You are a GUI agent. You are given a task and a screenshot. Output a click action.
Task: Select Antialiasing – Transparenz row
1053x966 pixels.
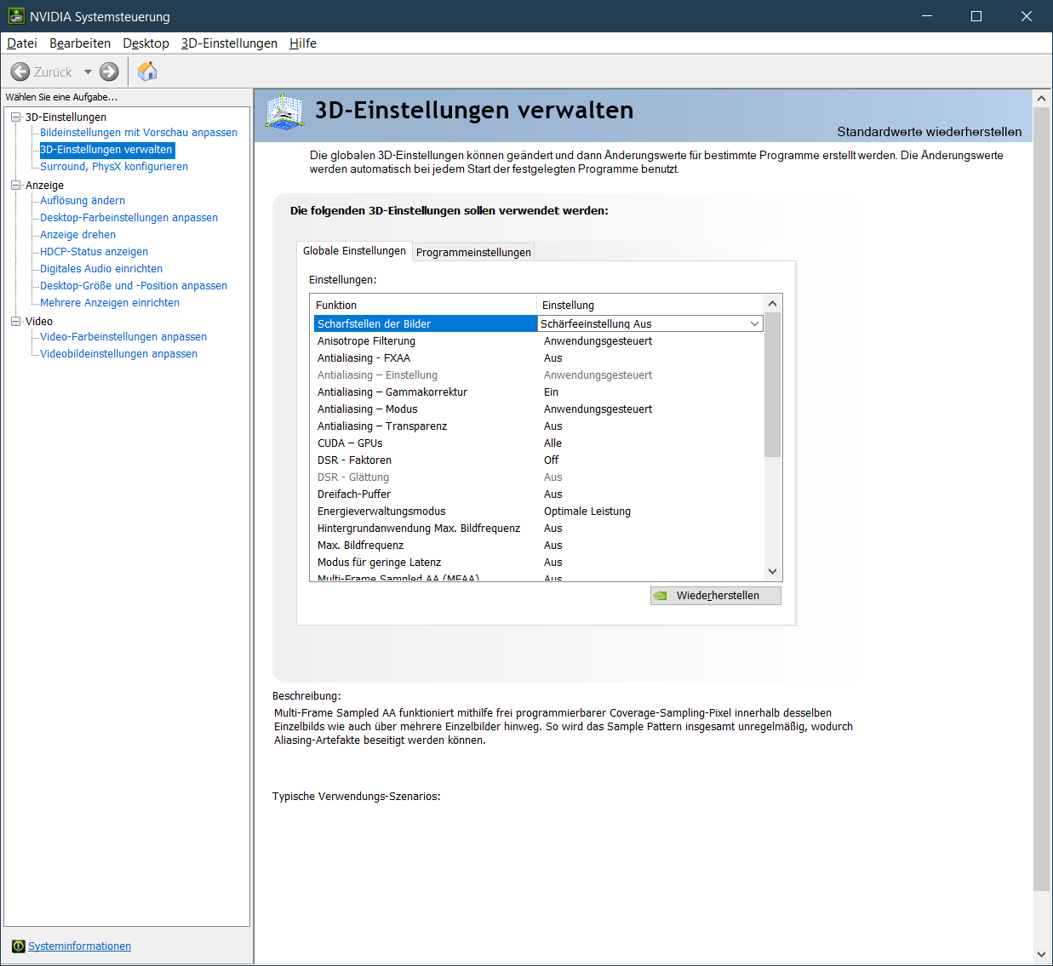[x=538, y=426]
